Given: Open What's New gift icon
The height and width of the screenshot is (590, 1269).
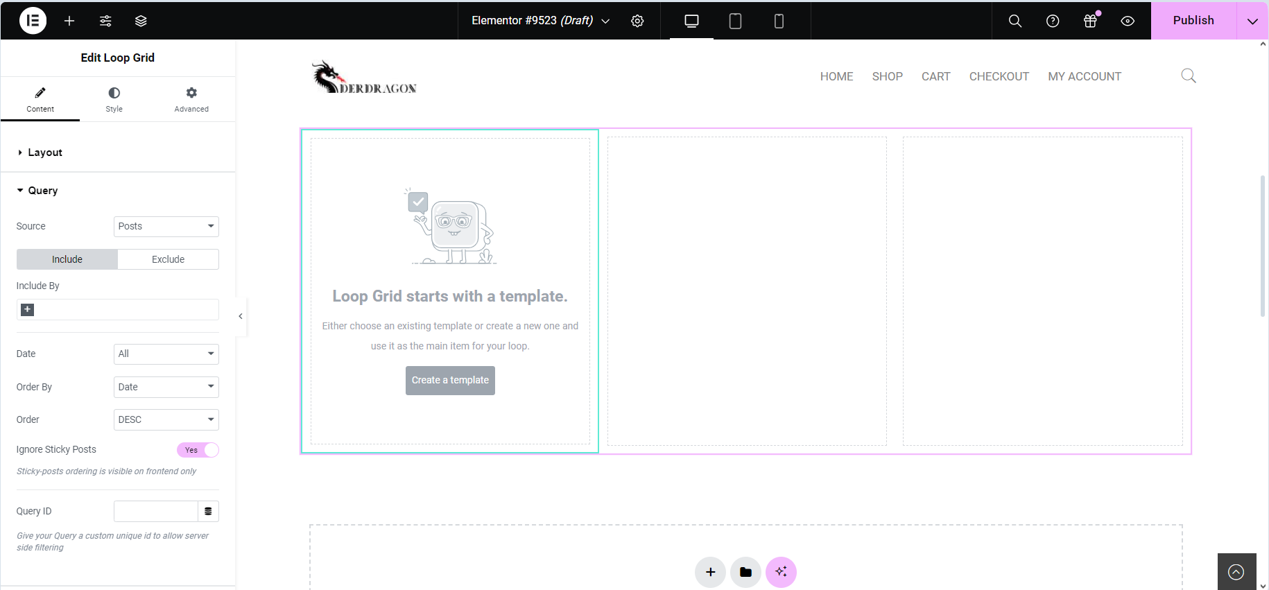Looking at the screenshot, I should [x=1090, y=21].
